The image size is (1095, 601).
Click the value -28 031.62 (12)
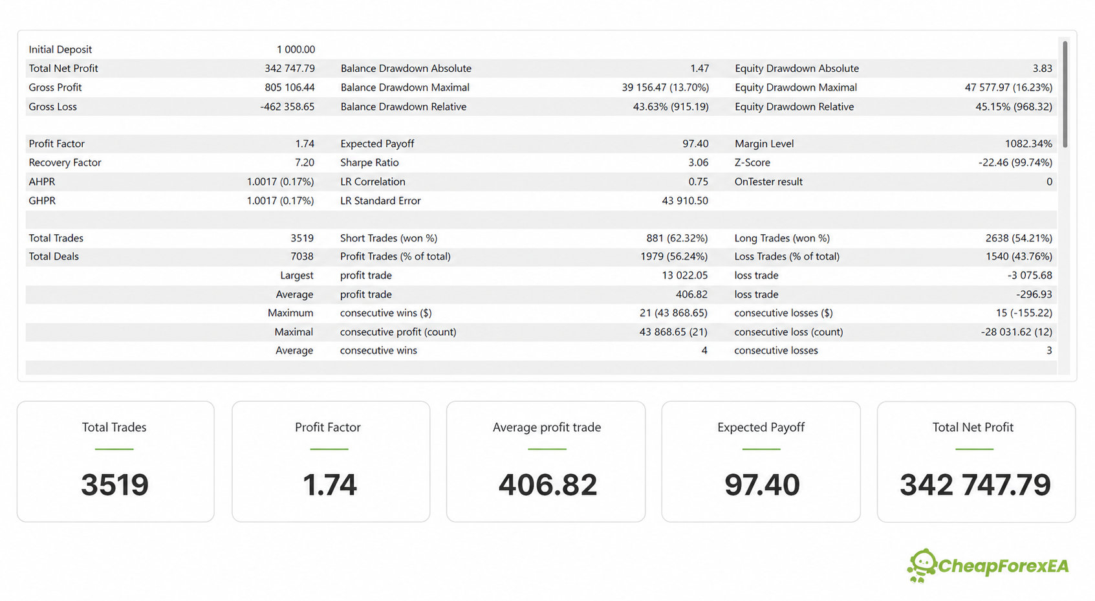(1017, 332)
